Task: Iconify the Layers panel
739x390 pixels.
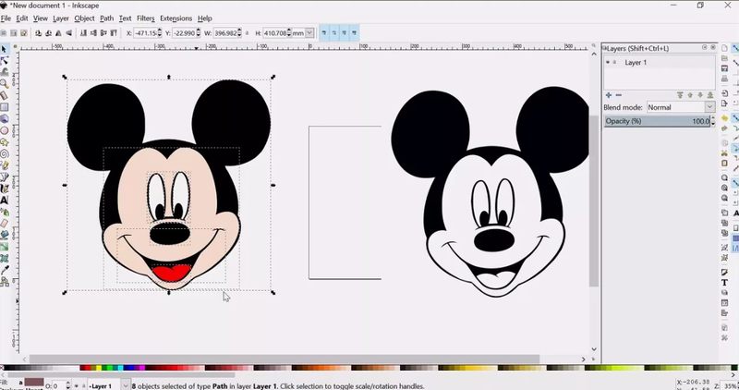Action: (705, 48)
